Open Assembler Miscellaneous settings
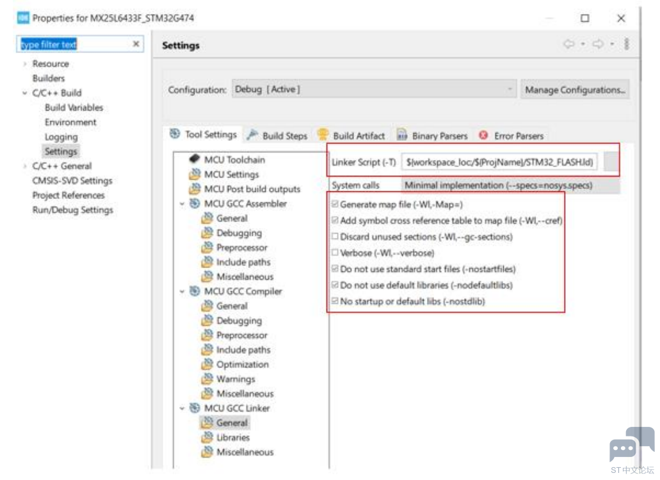Viewport: 660px width, 480px height. pos(245,277)
